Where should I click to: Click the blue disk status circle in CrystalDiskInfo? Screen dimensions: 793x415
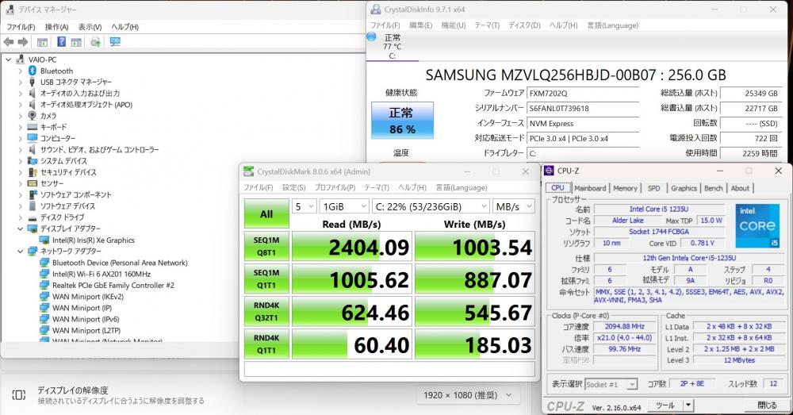tap(372, 37)
